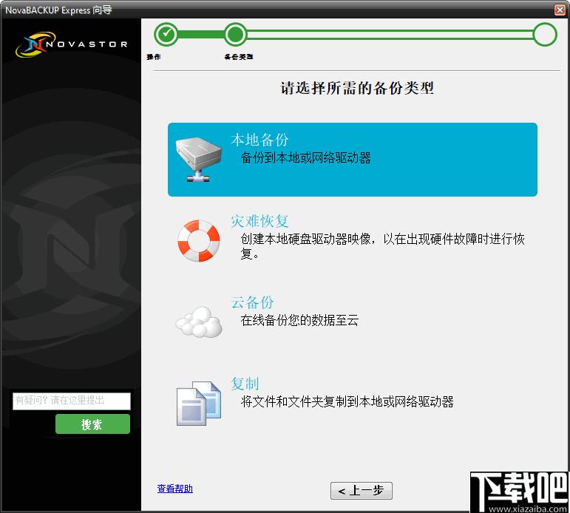Click the current 备份类型 step circle
The image size is (570, 513).
coord(236,34)
